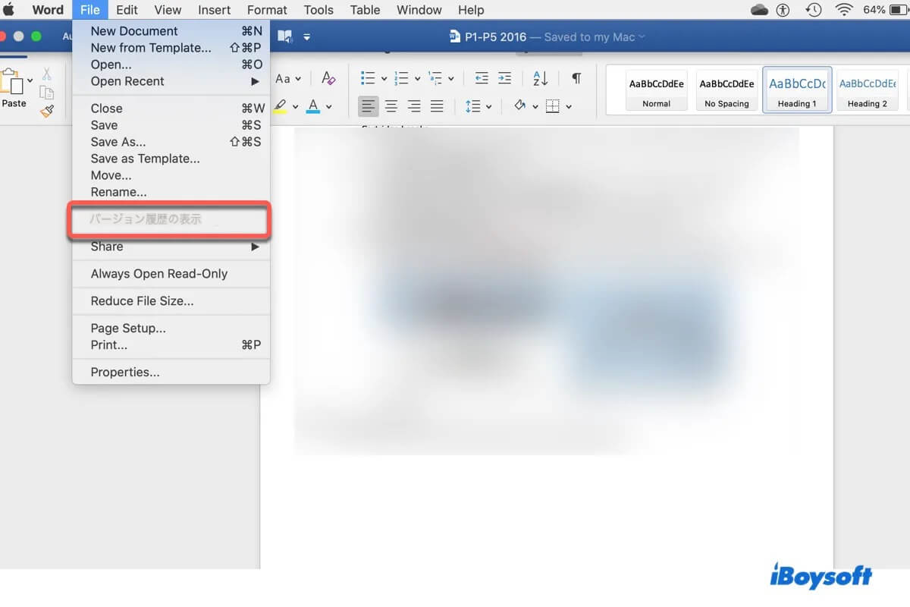The height and width of the screenshot is (607, 910).
Task: Click the Increase Indent icon
Action: coord(504,78)
